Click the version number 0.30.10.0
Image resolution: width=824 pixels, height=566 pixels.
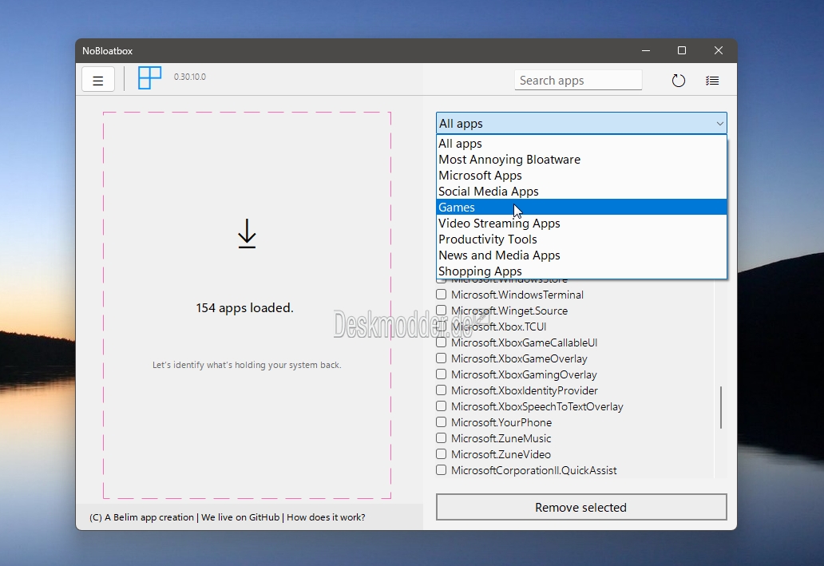(190, 77)
